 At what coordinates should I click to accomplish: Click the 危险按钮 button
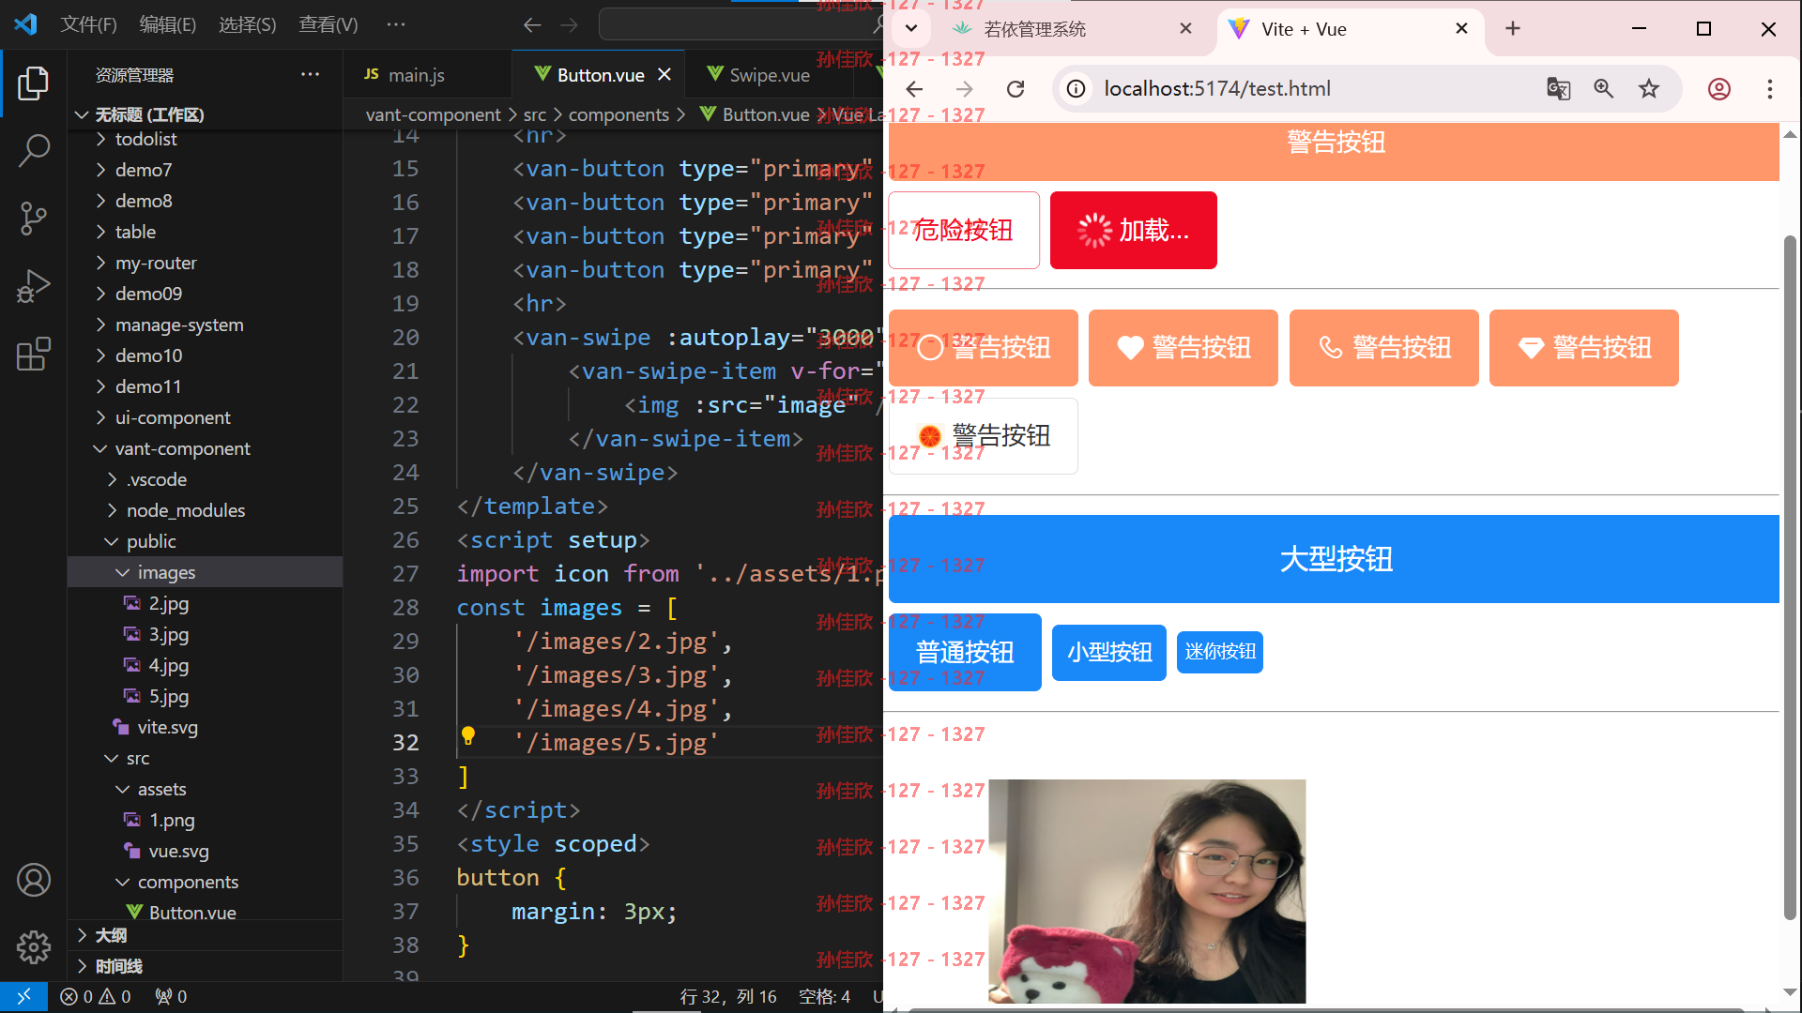tap(964, 230)
